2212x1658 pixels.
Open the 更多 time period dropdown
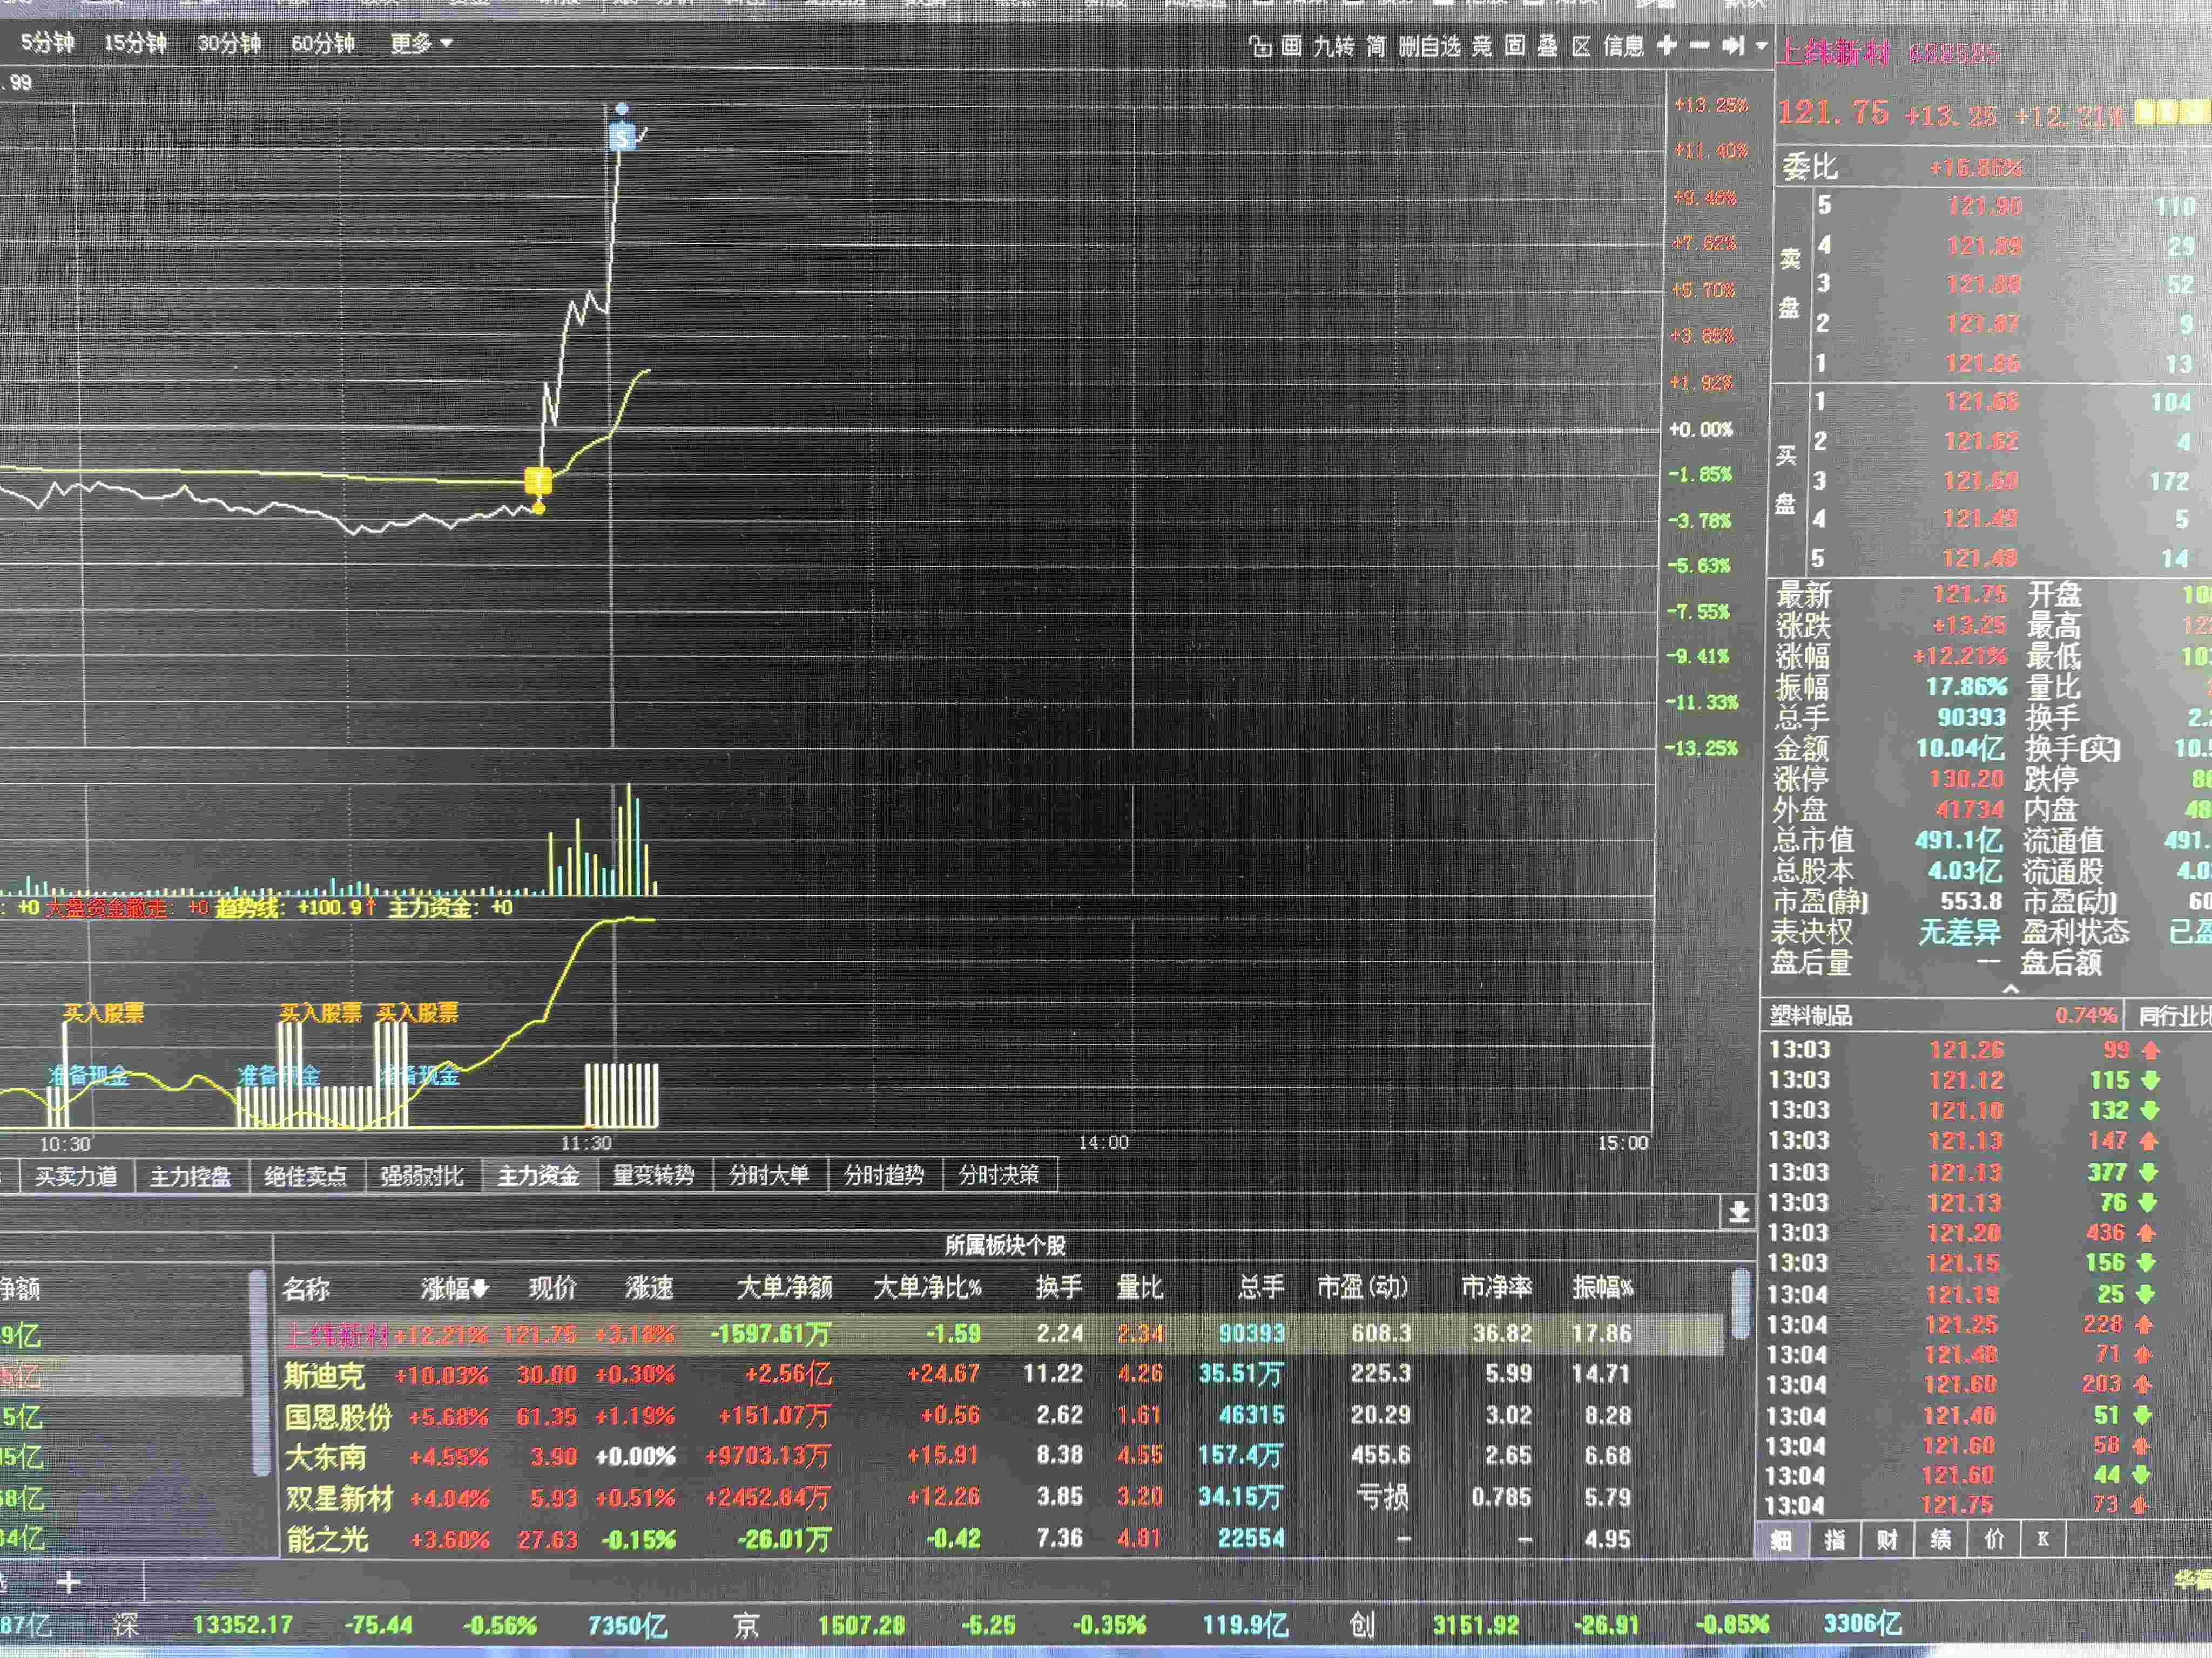421,44
